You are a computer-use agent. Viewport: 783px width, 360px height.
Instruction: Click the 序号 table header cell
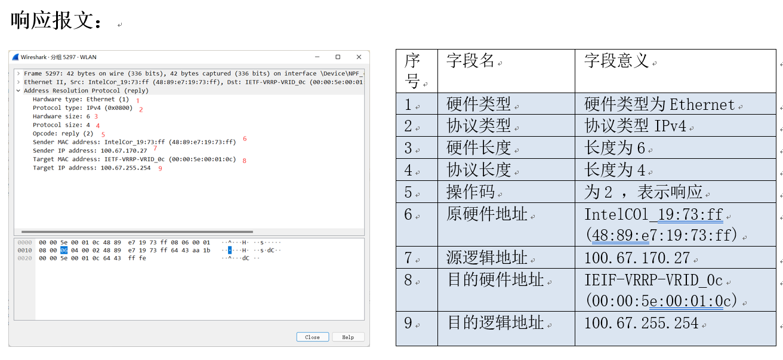pos(417,70)
